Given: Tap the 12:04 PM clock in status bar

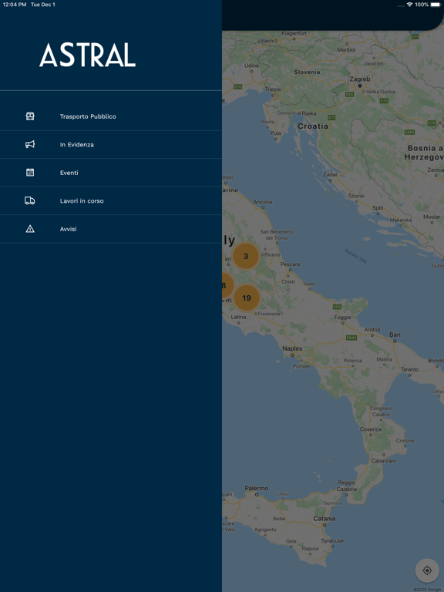Looking at the screenshot, I should point(15,5).
